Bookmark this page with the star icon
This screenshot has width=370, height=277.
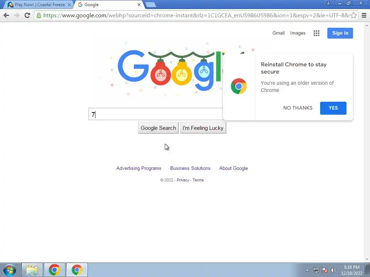click(x=353, y=16)
